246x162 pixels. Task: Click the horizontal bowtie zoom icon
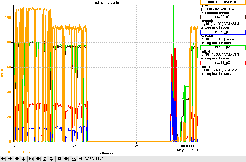click(x=31, y=159)
